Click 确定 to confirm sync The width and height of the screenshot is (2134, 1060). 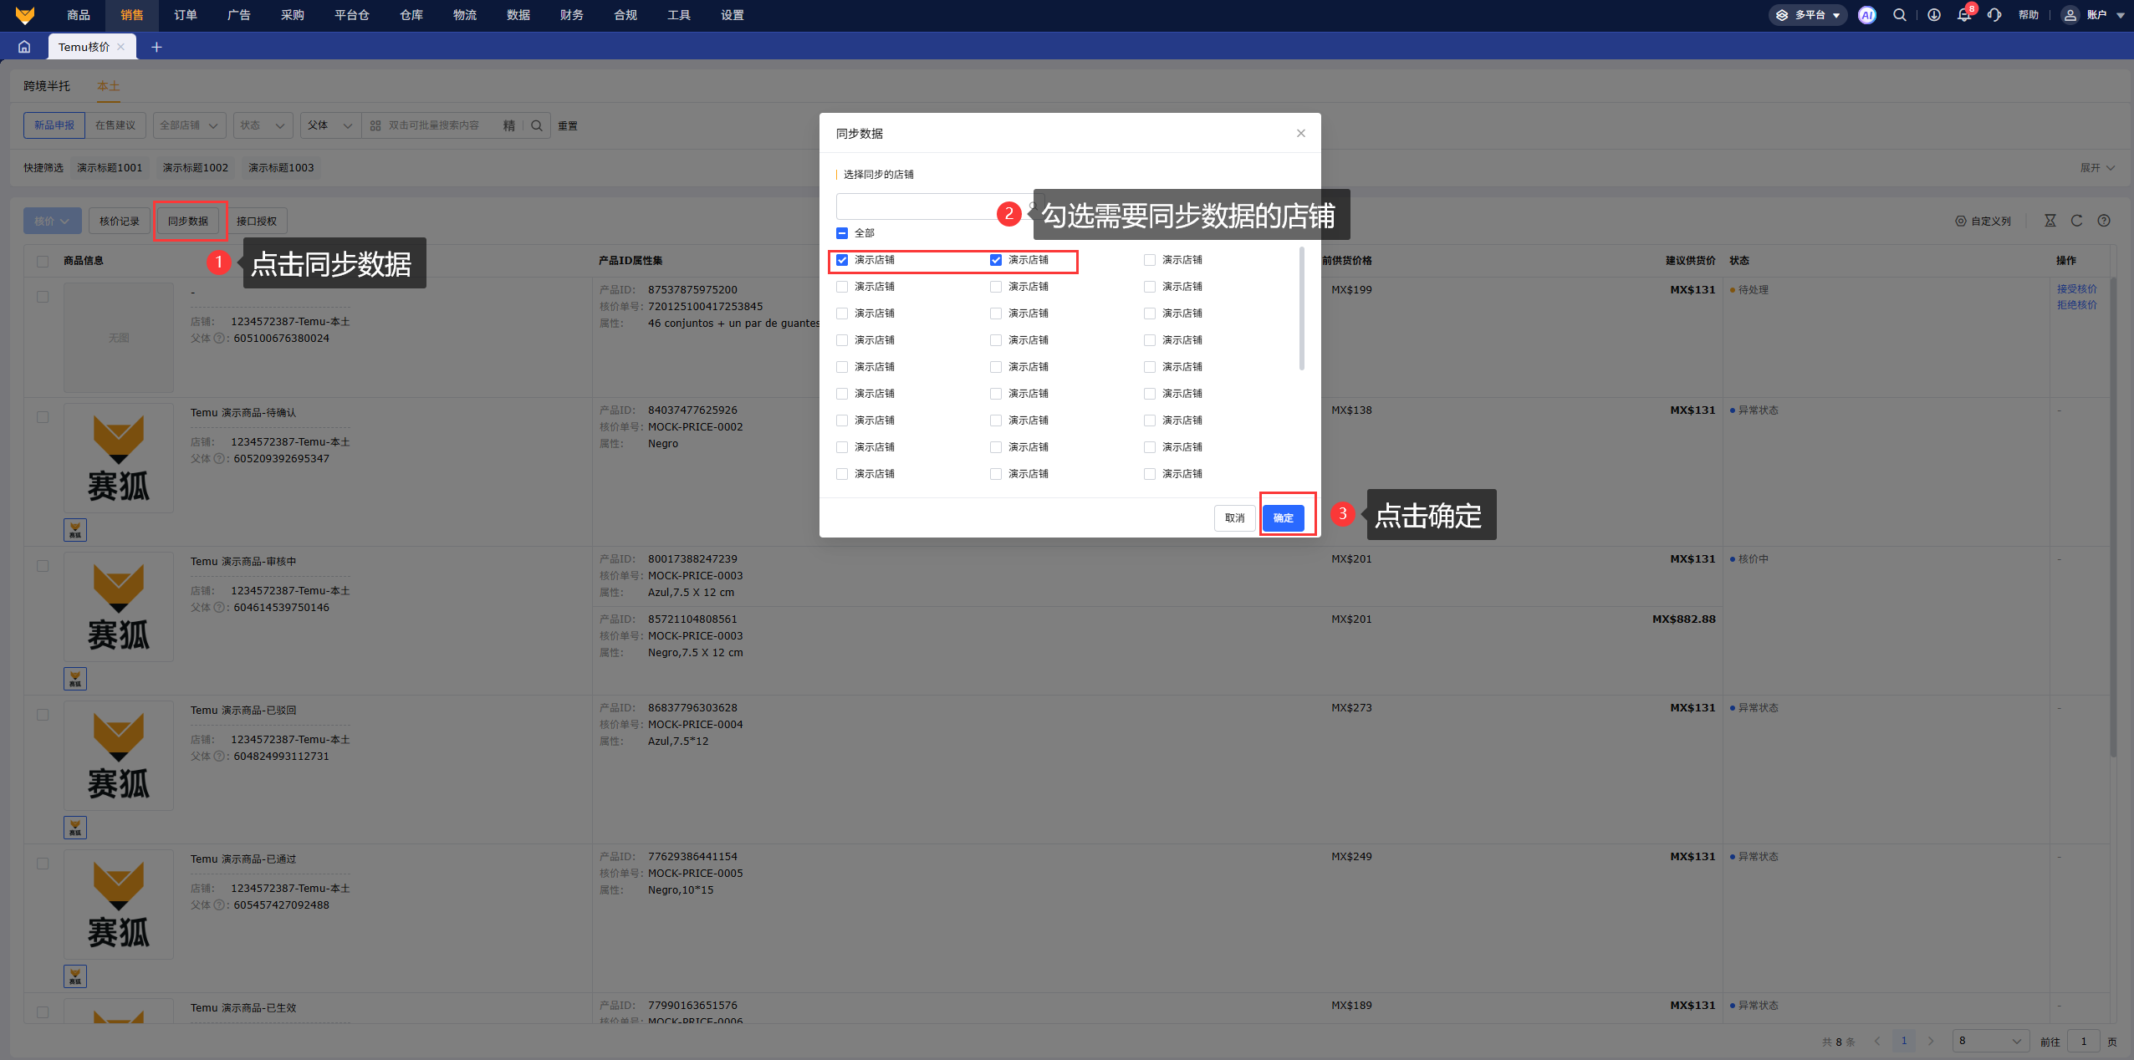[x=1284, y=518]
